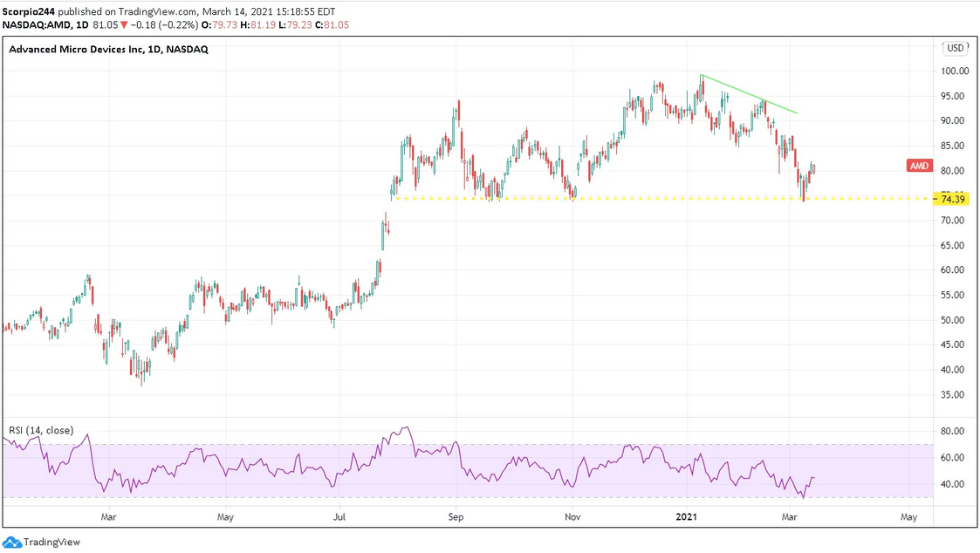Click the 50.00 price axis label
This screenshot has width=980, height=553.
click(x=952, y=320)
